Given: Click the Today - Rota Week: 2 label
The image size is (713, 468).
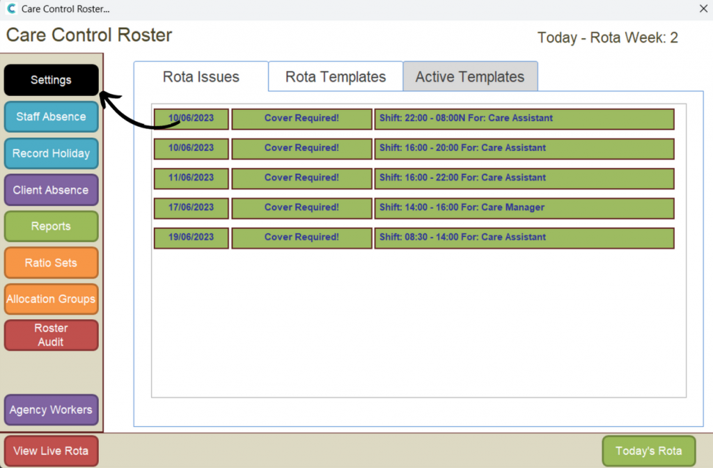Looking at the screenshot, I should click(x=607, y=38).
